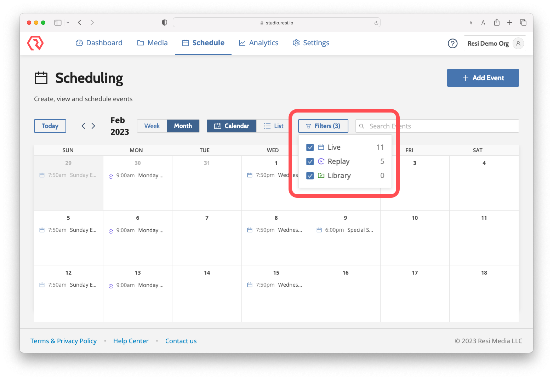Click the Search Events input field

442,126
